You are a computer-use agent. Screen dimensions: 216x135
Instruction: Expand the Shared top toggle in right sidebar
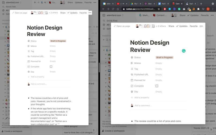[x=104, y=50]
